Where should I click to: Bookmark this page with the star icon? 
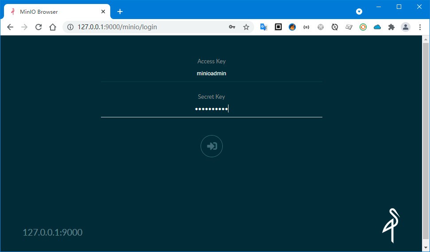click(246, 27)
